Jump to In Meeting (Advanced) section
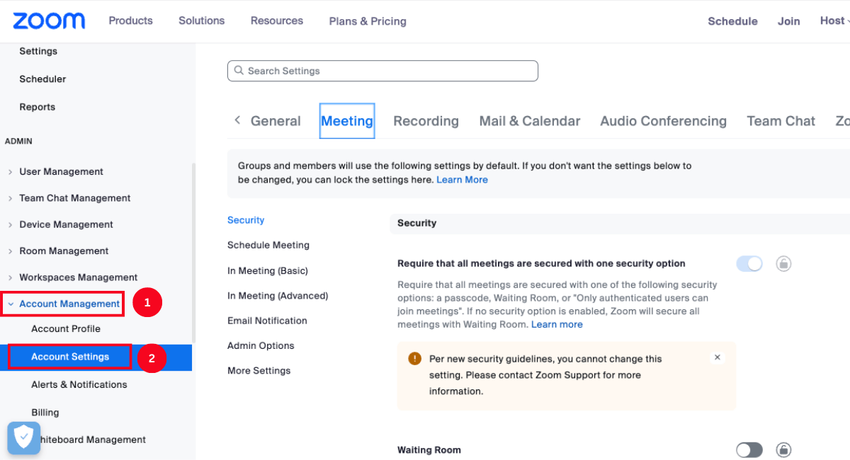 (x=278, y=295)
